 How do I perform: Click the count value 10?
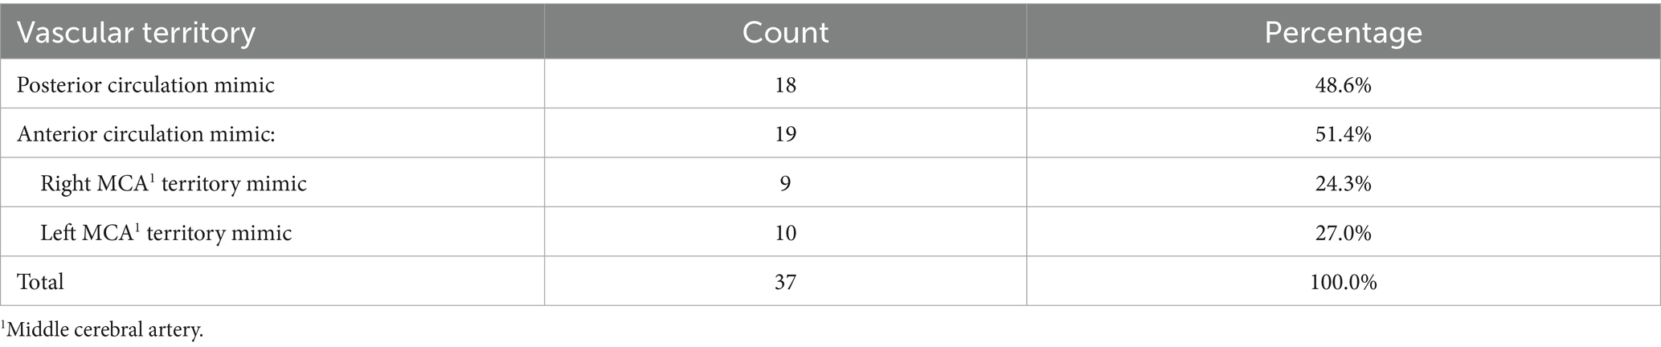click(x=785, y=233)
